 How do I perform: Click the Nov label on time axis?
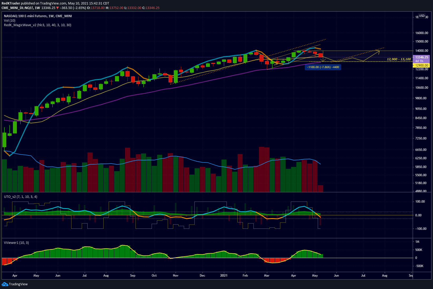coord(176,276)
